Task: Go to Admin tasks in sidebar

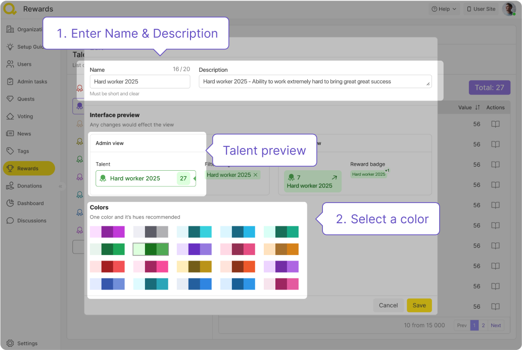Action: pyautogui.click(x=32, y=82)
